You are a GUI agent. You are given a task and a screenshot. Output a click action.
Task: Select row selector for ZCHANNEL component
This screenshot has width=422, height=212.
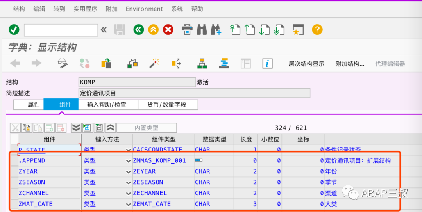click(x=14, y=193)
